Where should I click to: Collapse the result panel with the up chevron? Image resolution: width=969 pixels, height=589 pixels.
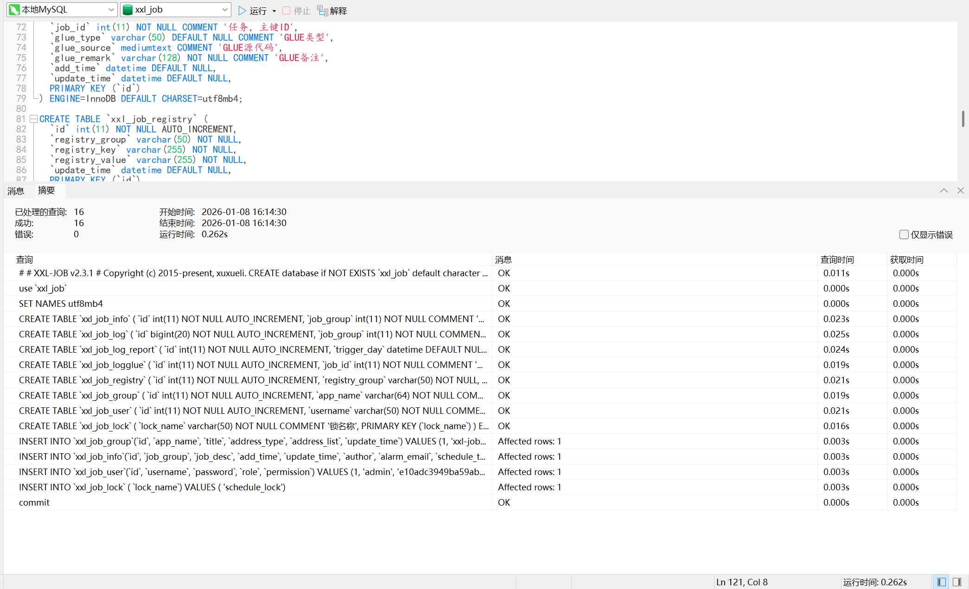[x=943, y=190]
